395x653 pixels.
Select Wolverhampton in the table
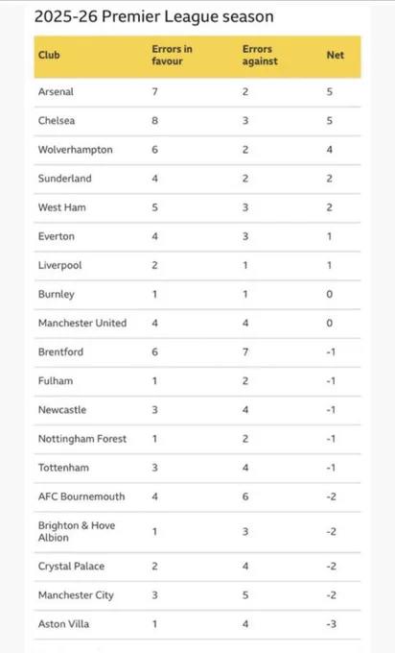click(x=75, y=150)
